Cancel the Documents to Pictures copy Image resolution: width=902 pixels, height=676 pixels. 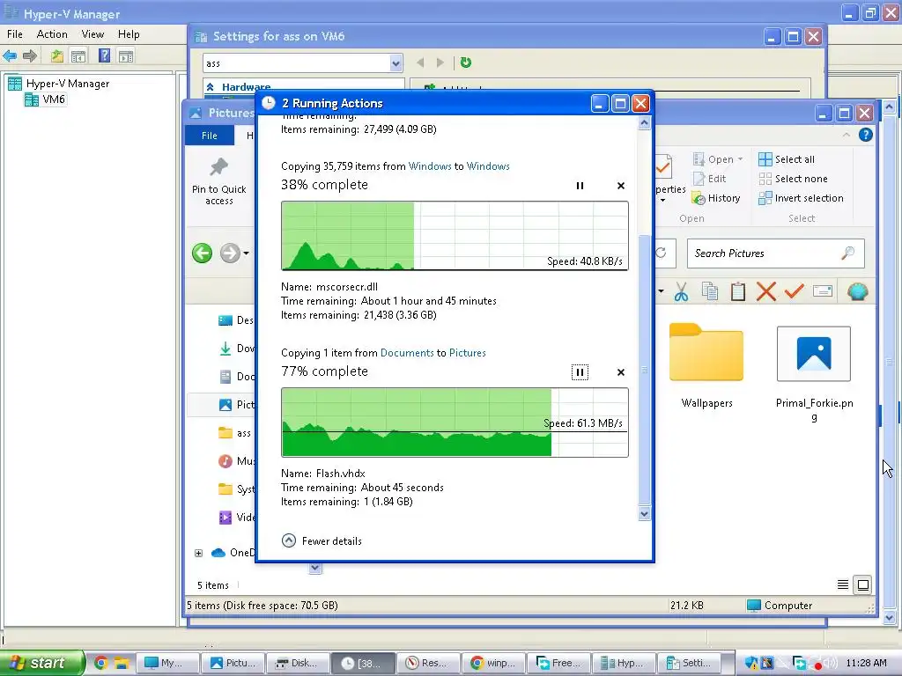coord(621,372)
